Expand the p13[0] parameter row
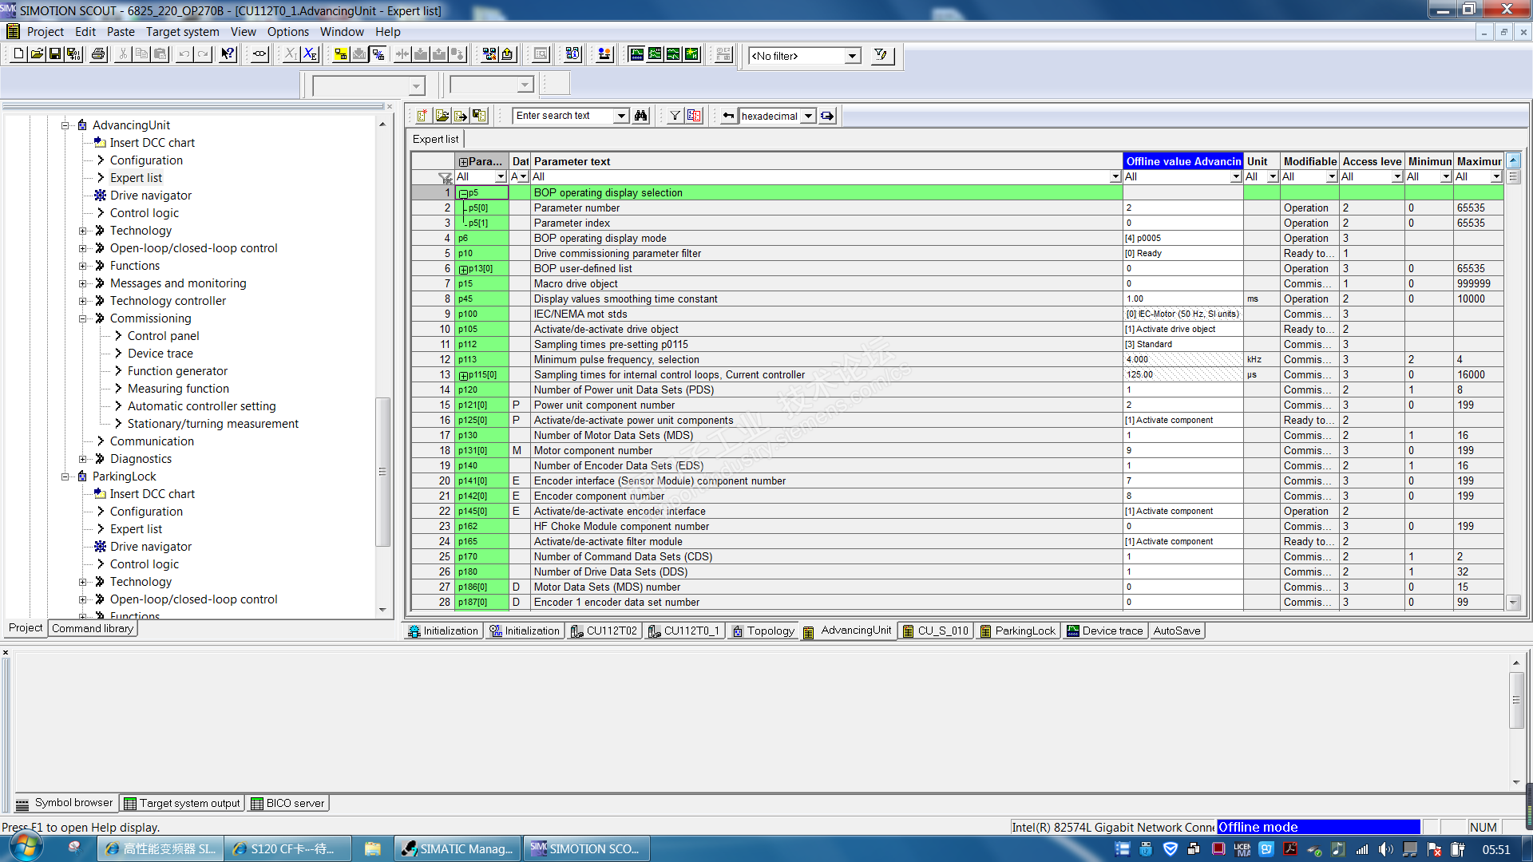Screen dimensions: 1533x862 pyautogui.click(x=463, y=269)
